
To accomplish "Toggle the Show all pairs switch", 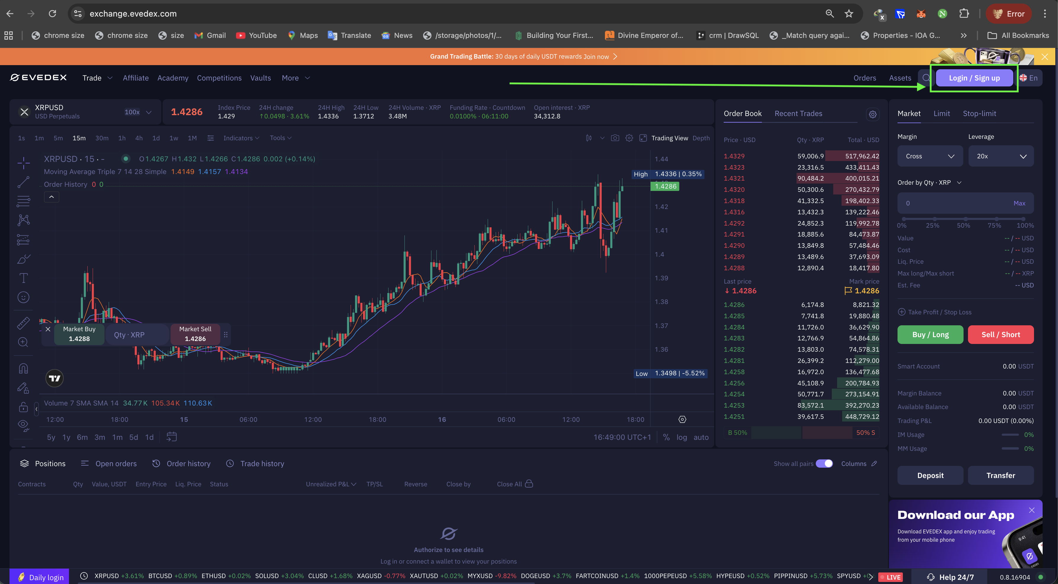I will pos(824,464).
